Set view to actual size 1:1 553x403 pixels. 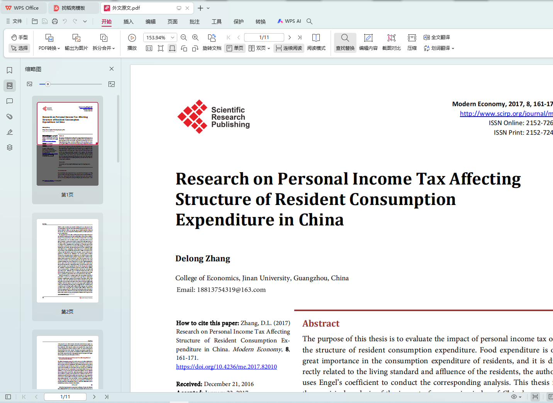pyautogui.click(x=149, y=48)
